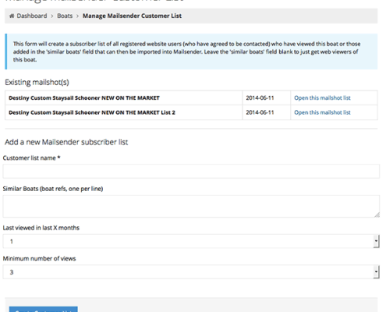
Task: Click the 2014-06-11 date in List 2 row
Action: point(260,112)
